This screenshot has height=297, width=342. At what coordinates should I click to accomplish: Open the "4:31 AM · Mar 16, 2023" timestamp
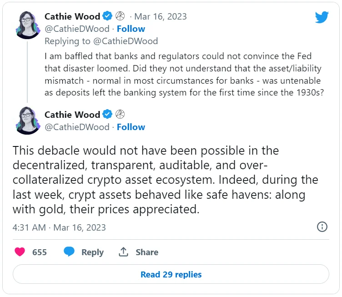(x=59, y=227)
